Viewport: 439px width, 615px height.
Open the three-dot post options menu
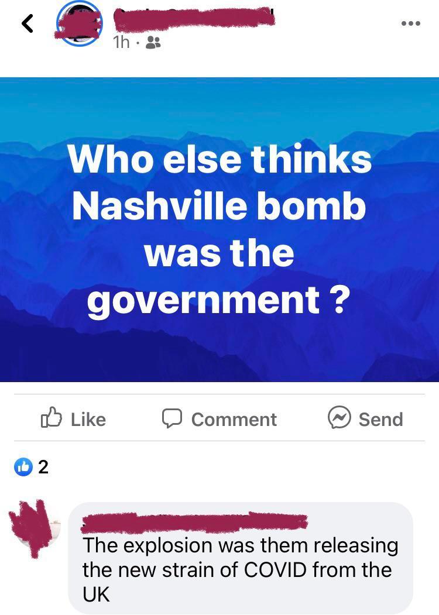tap(411, 23)
